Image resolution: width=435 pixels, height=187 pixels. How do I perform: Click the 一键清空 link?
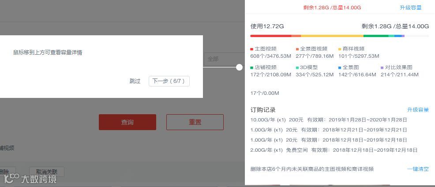pyautogui.click(x=418, y=168)
